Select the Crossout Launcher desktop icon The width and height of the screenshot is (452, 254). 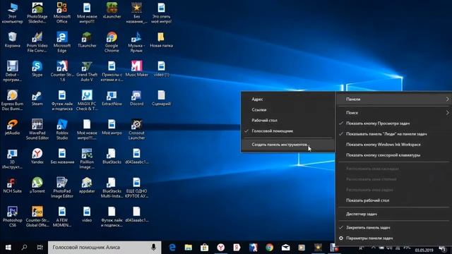pos(136,129)
